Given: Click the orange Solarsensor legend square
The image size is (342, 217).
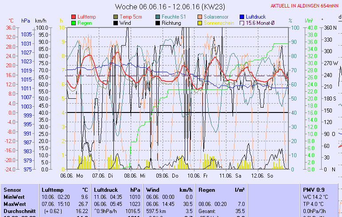Looking at the screenshot, I should [x=200, y=17].
